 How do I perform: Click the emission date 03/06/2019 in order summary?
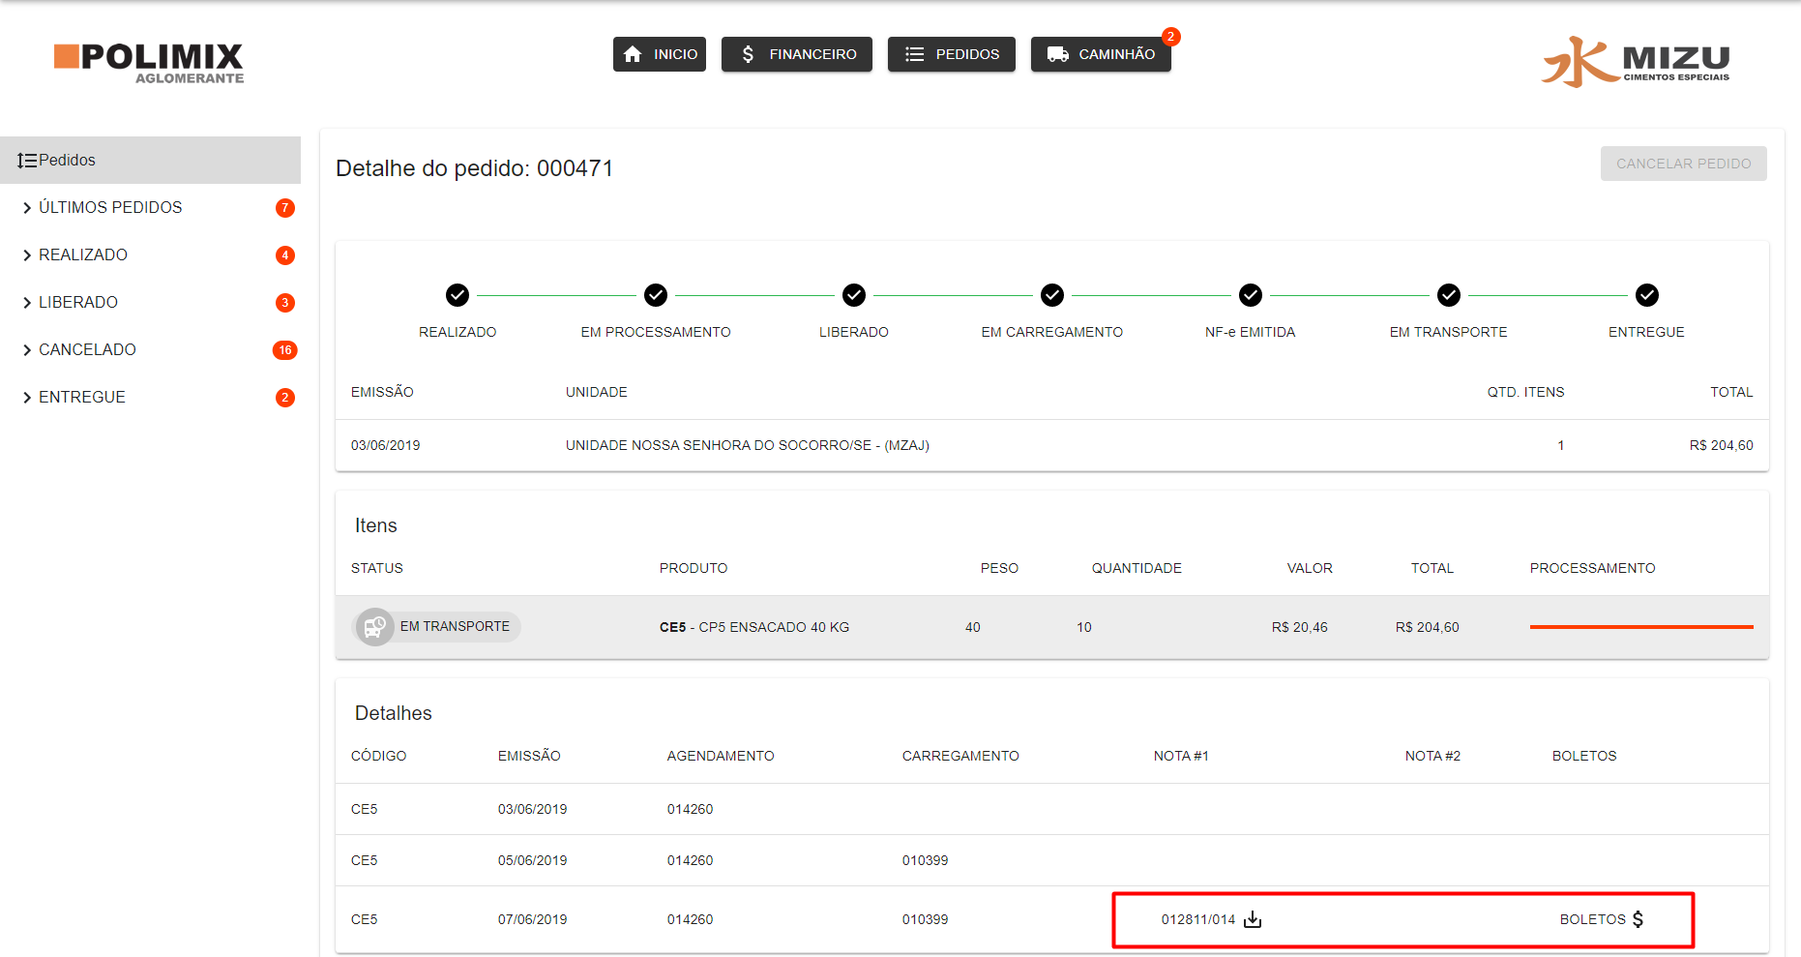[386, 445]
